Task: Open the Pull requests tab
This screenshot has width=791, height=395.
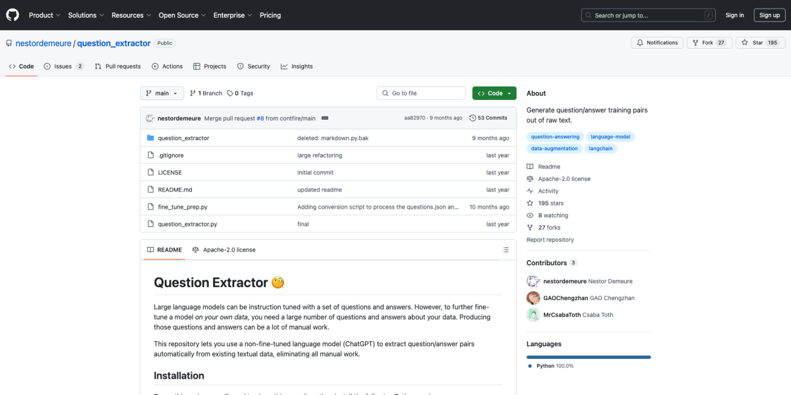Action: coord(117,66)
